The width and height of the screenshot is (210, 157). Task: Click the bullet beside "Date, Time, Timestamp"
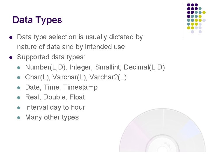(x=19, y=88)
